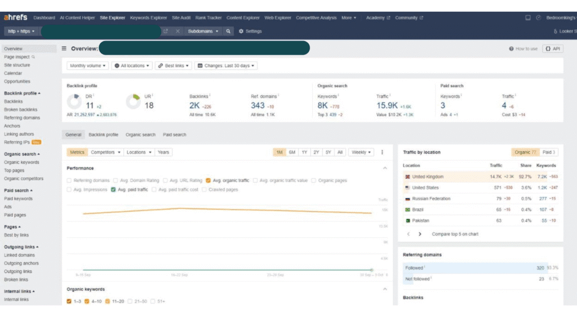Open the How to use help icon

point(512,49)
